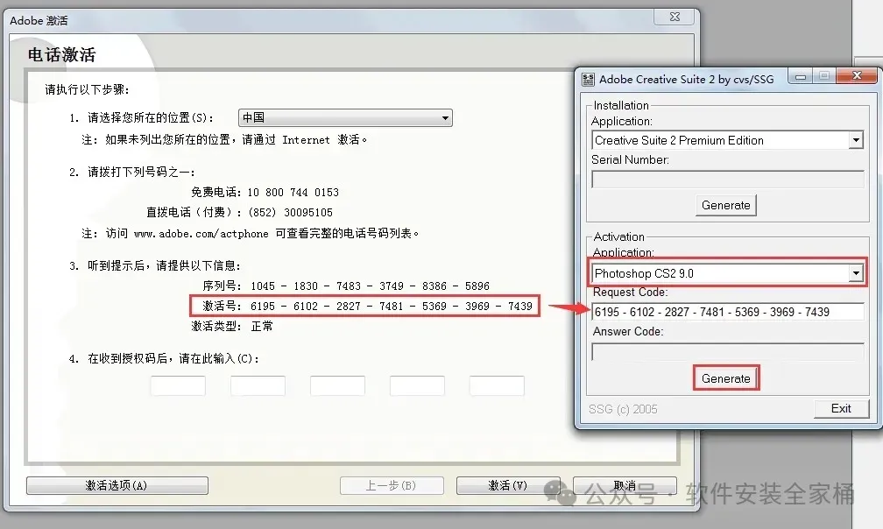Click the toll-free number 10 800 744 0153
The height and width of the screenshot is (529, 883).
(x=293, y=193)
